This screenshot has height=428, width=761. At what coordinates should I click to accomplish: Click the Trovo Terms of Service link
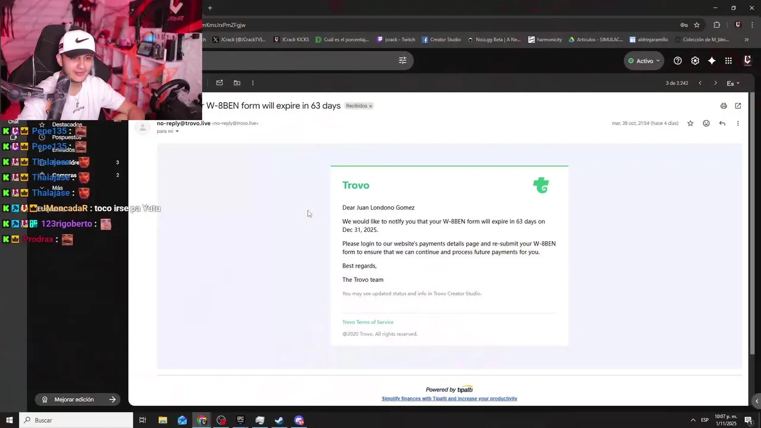[367, 322]
